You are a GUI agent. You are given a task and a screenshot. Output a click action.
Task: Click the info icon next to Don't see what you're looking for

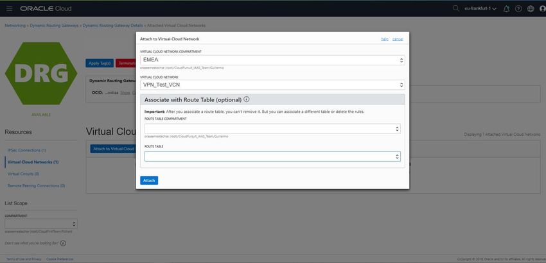tap(64, 243)
